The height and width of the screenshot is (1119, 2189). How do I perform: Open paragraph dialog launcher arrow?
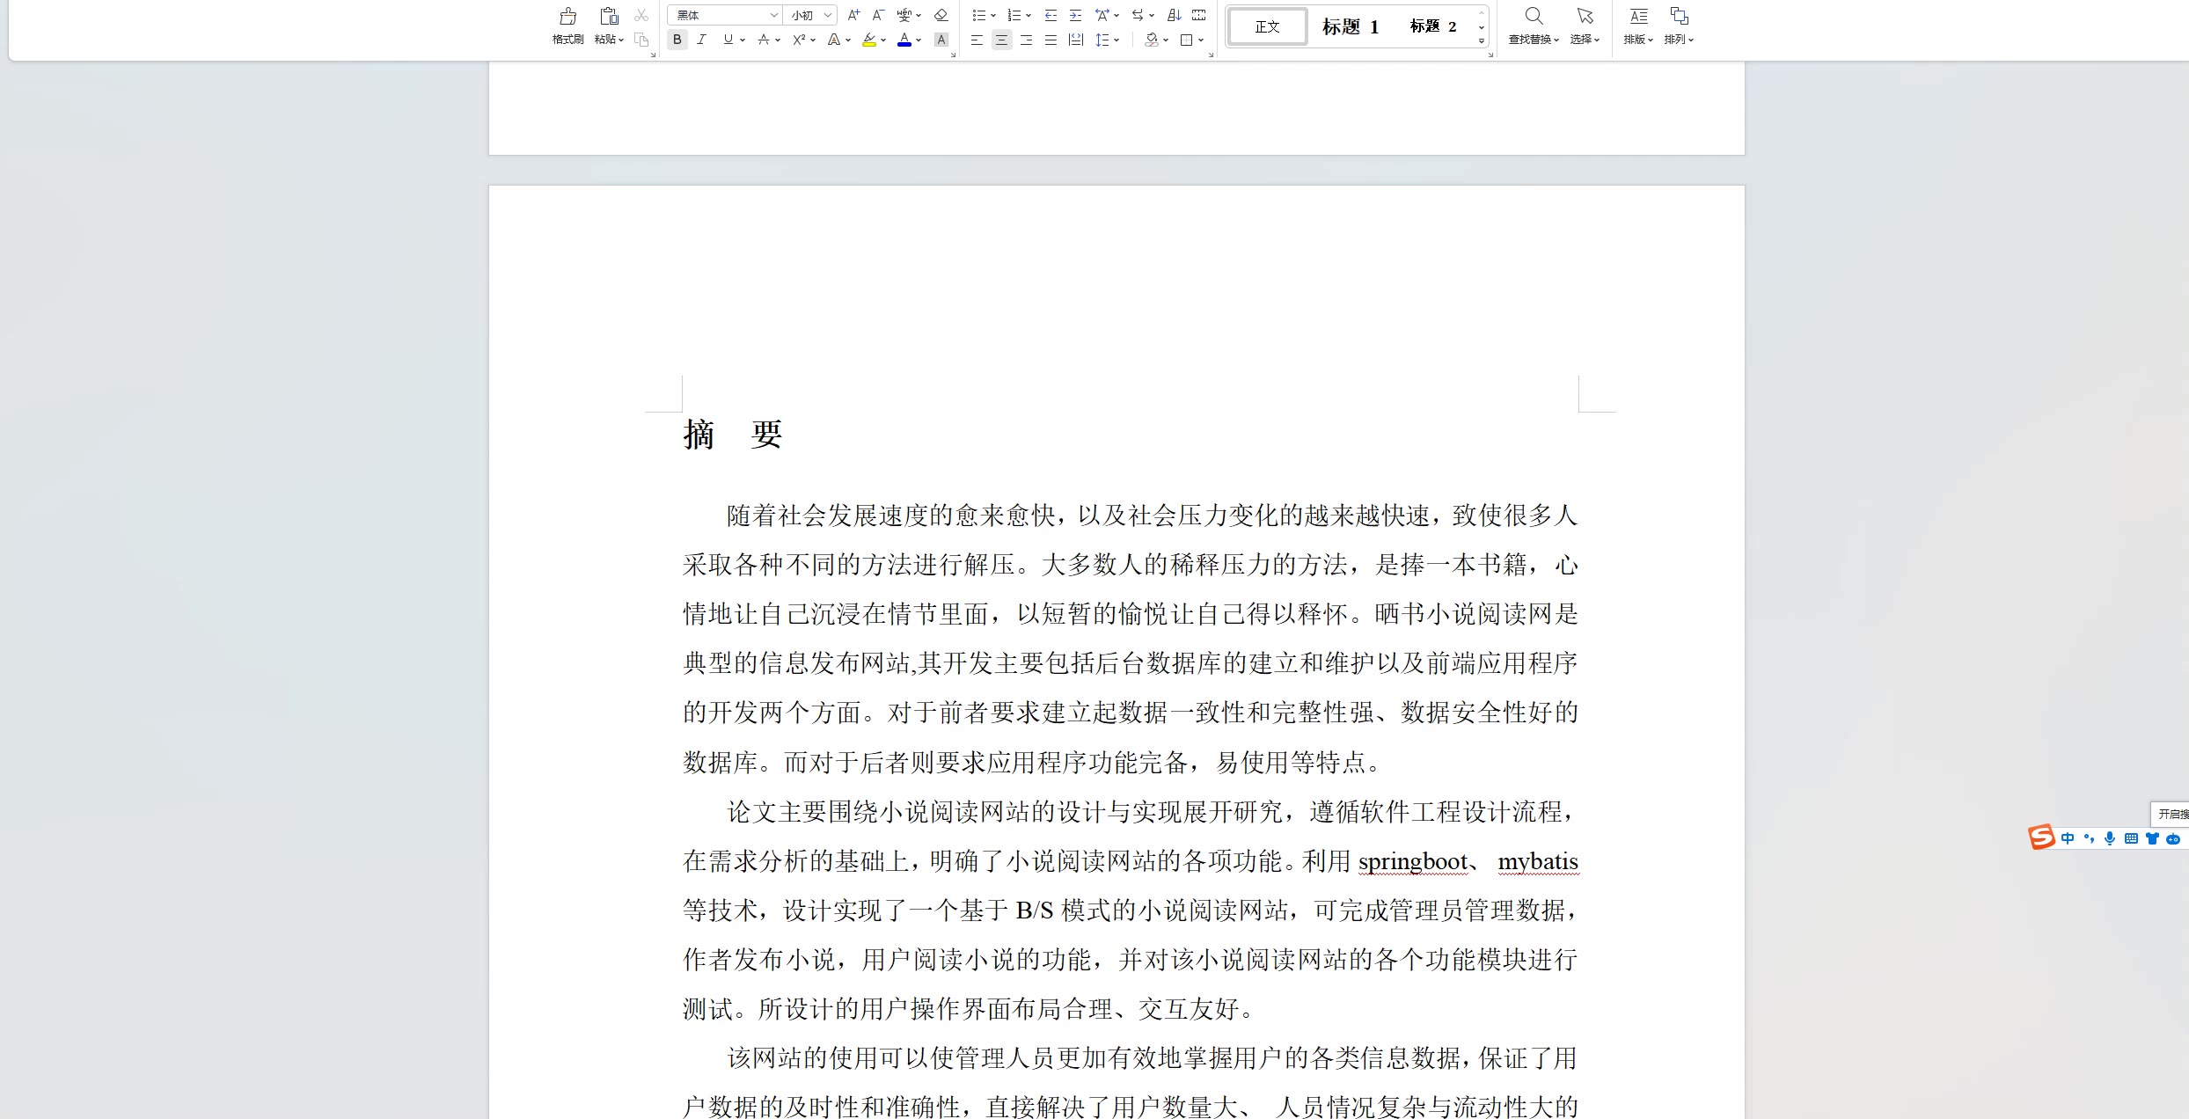[1211, 55]
